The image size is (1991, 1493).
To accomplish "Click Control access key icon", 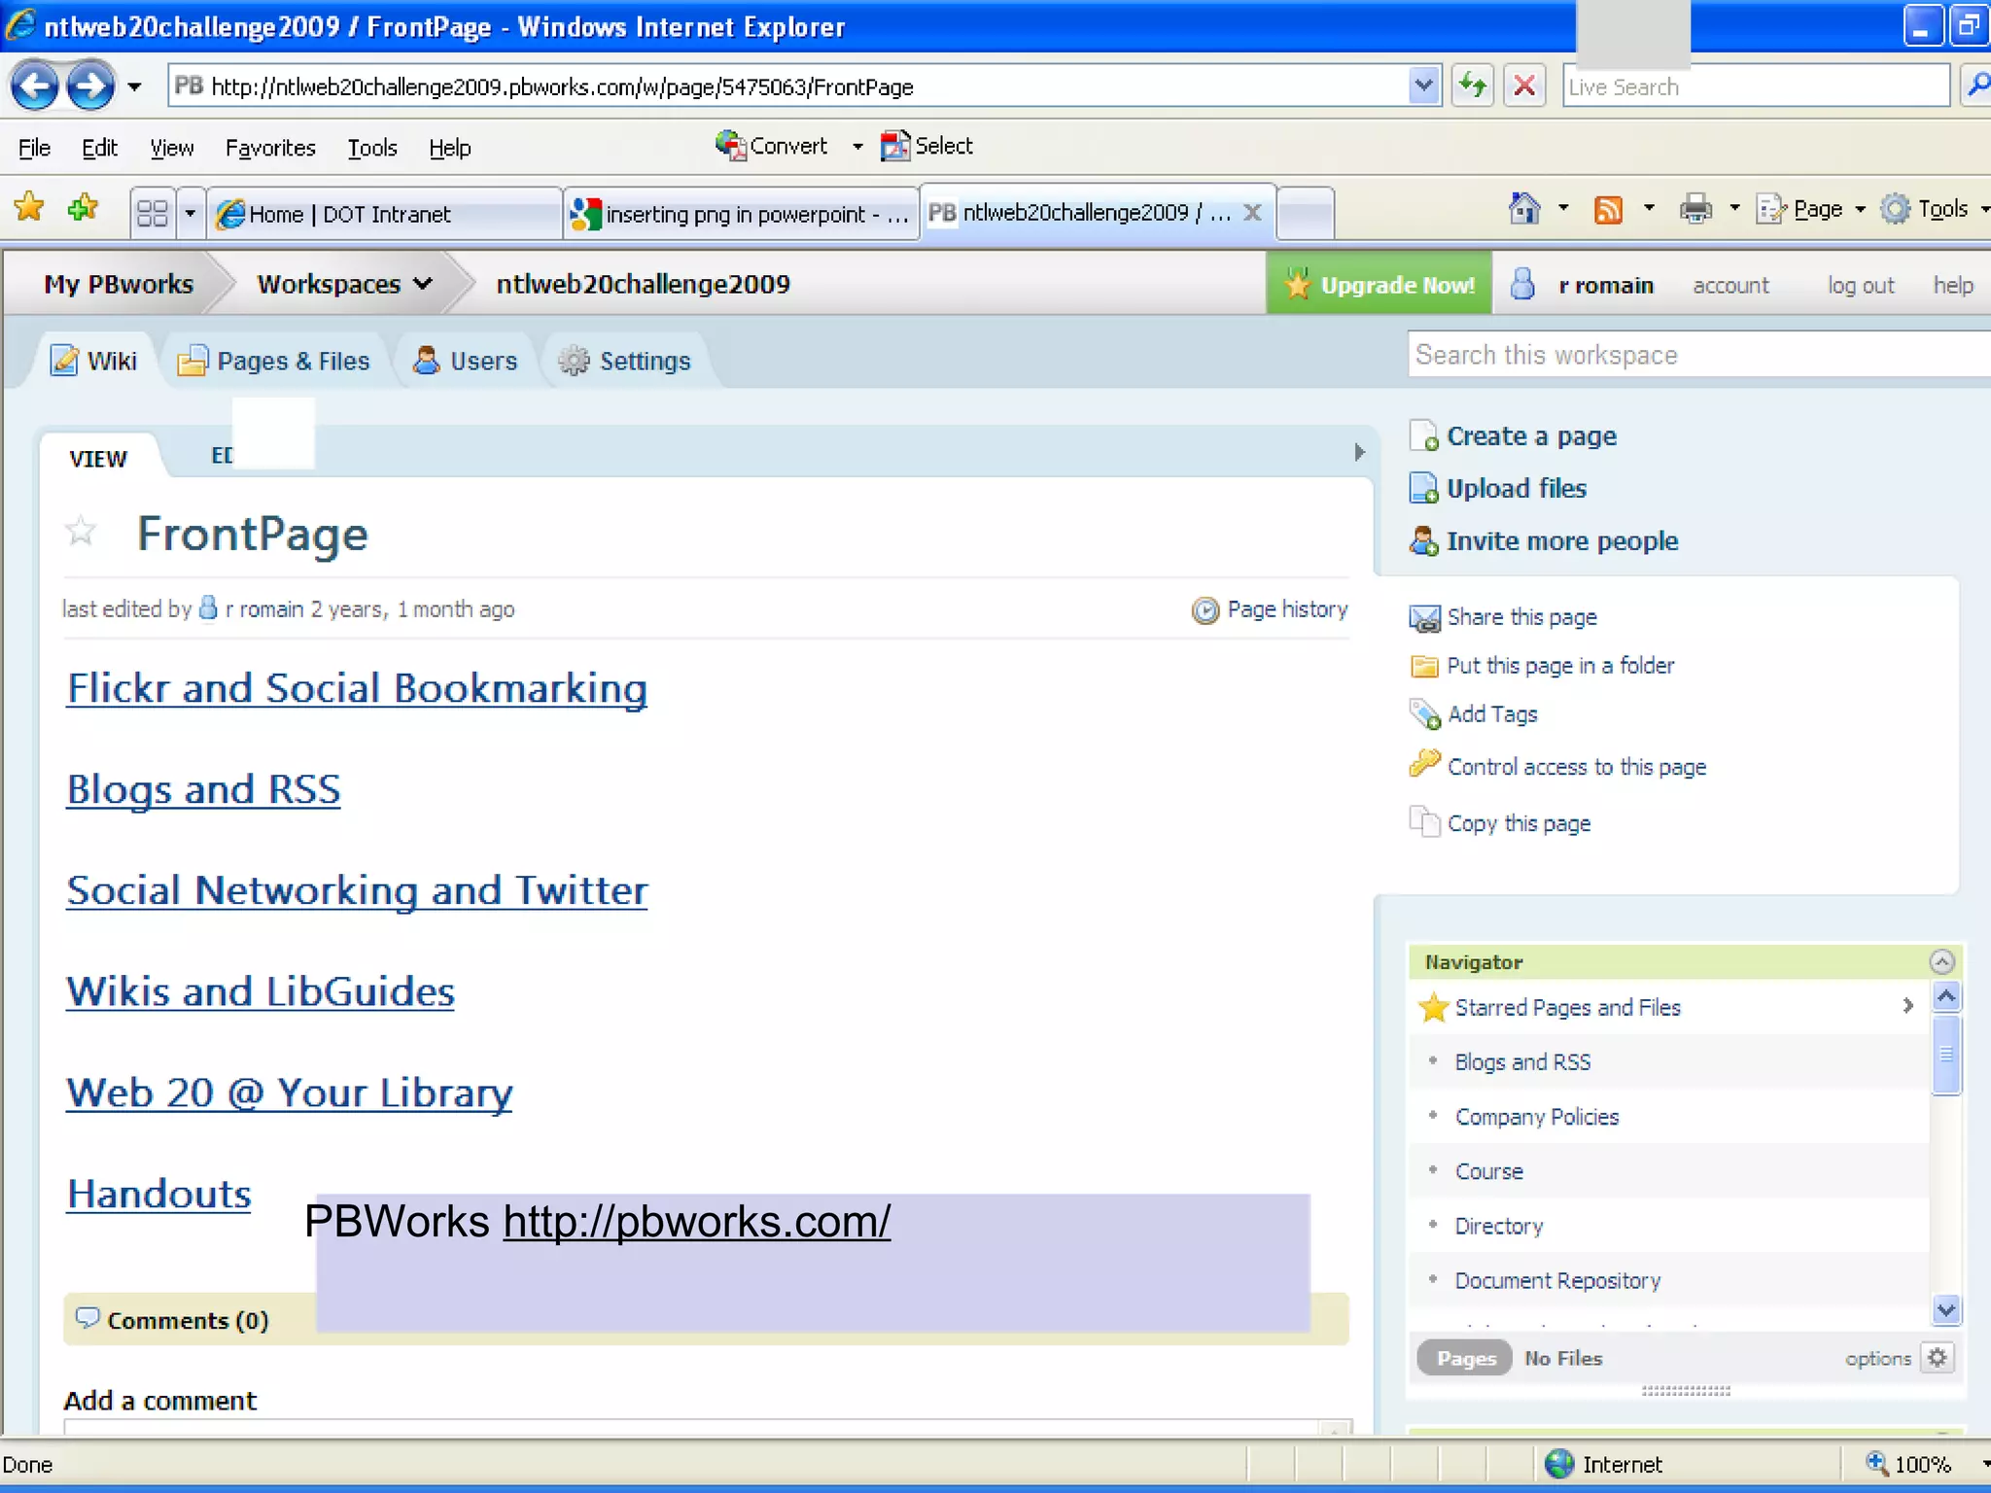I will pyautogui.click(x=1424, y=764).
